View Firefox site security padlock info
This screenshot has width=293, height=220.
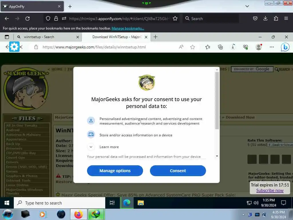(x=56, y=19)
